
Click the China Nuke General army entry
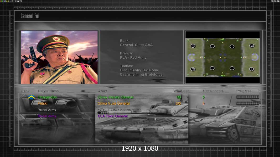(x=114, y=103)
